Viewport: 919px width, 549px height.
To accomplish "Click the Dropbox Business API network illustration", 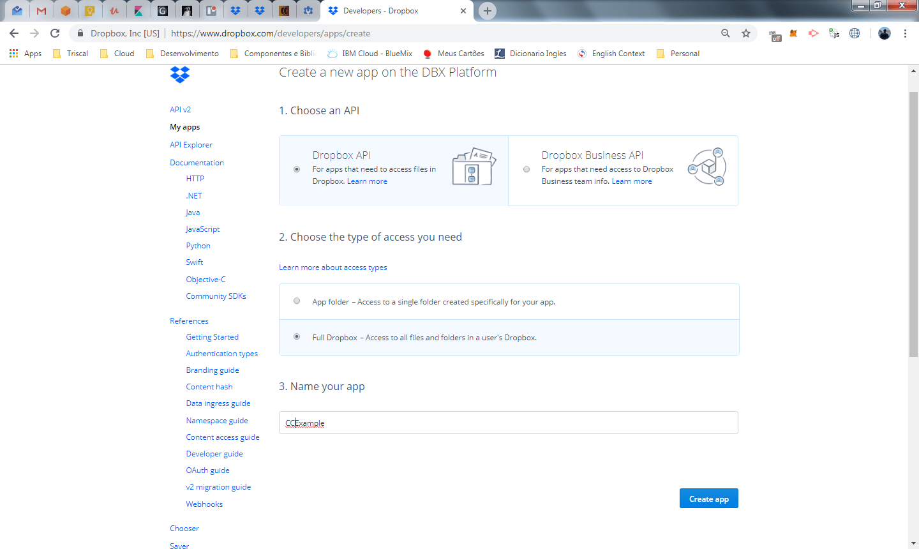I will click(707, 167).
